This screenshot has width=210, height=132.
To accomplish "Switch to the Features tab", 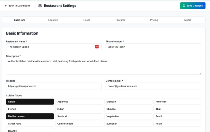I will click(120, 20).
